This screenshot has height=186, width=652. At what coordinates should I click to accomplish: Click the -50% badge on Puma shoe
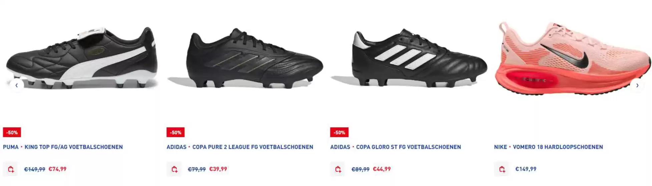12,132
